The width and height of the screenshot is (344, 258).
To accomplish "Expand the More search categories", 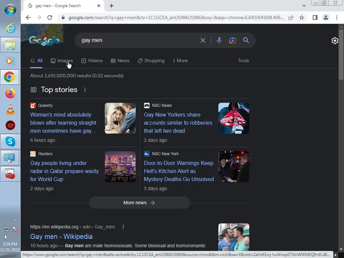I will tap(180, 61).
